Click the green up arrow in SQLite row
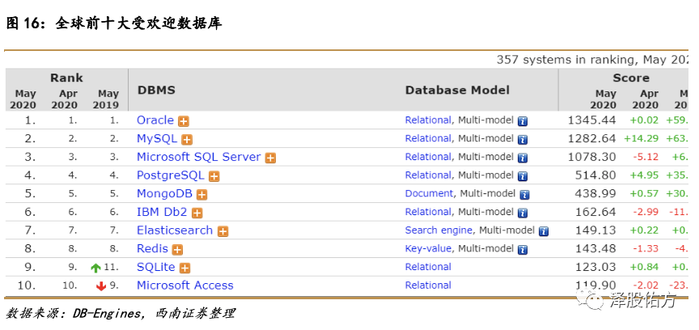Image resolution: width=699 pixels, height=330 pixels. click(x=95, y=268)
